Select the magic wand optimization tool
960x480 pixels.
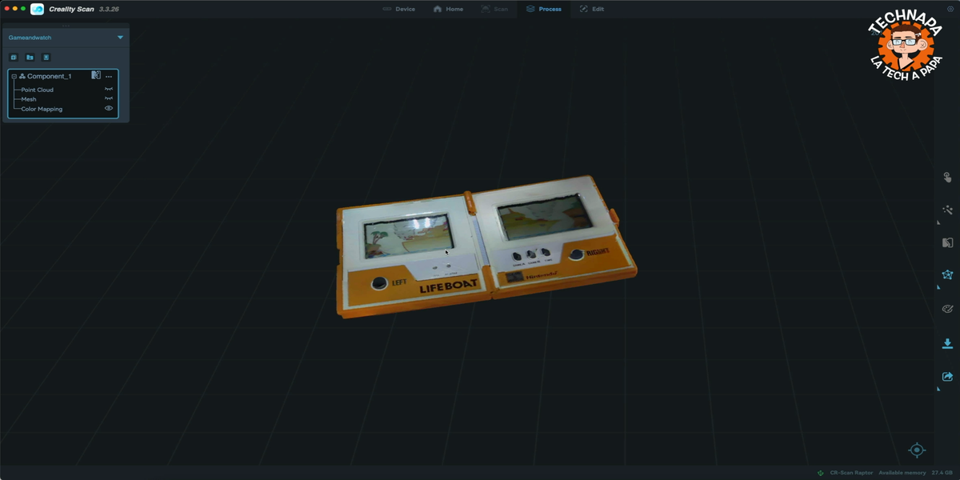pyautogui.click(x=947, y=210)
